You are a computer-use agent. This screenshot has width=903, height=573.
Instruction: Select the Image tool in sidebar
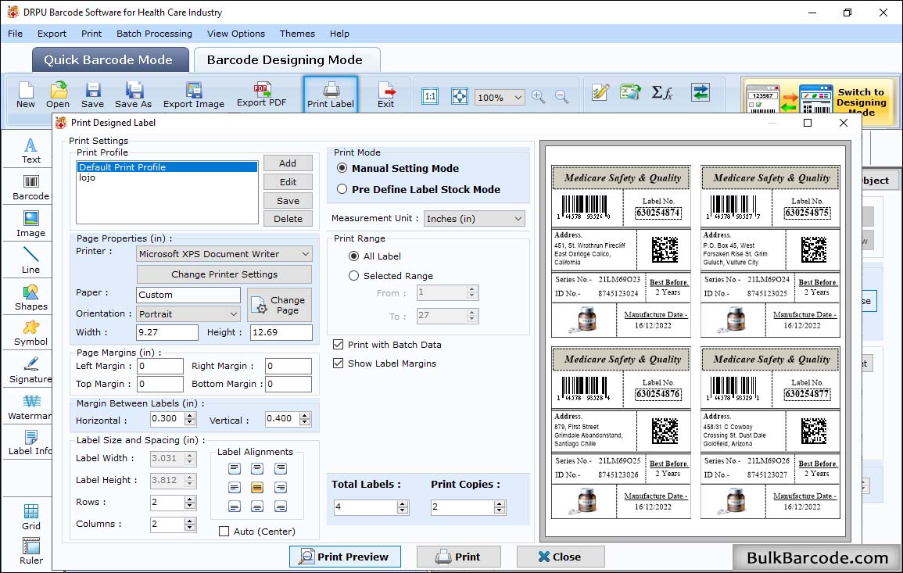(x=30, y=224)
